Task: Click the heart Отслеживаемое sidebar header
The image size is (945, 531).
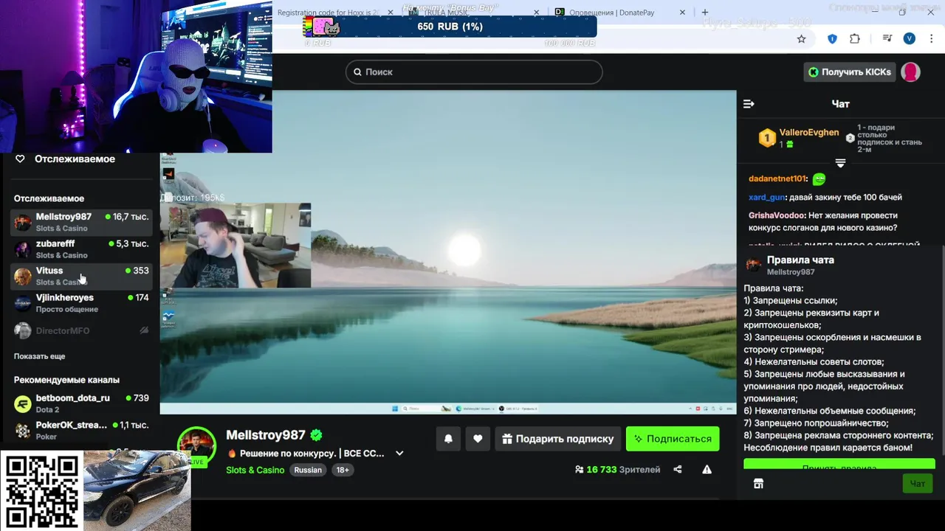Action: pos(65,159)
